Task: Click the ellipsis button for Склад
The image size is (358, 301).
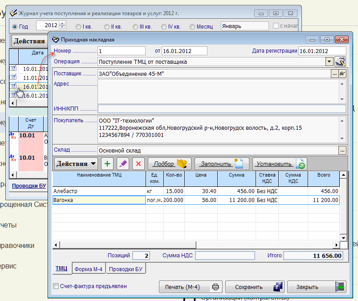Action: click(x=342, y=151)
